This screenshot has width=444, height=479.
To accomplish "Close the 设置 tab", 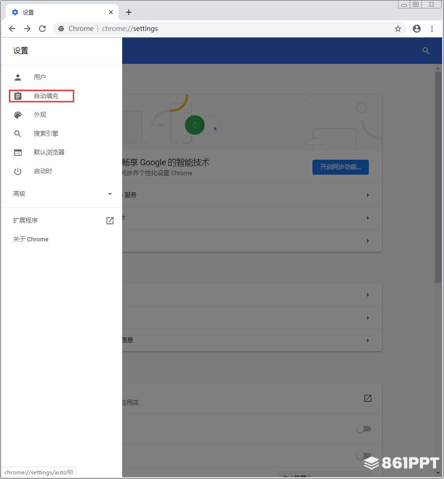I will click(110, 12).
